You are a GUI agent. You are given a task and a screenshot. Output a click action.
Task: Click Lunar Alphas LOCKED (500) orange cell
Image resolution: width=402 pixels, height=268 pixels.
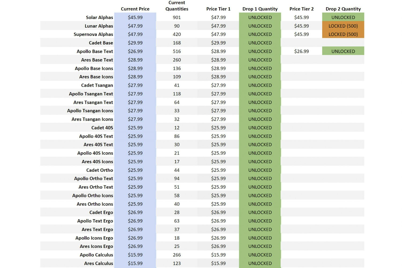[x=343, y=26]
